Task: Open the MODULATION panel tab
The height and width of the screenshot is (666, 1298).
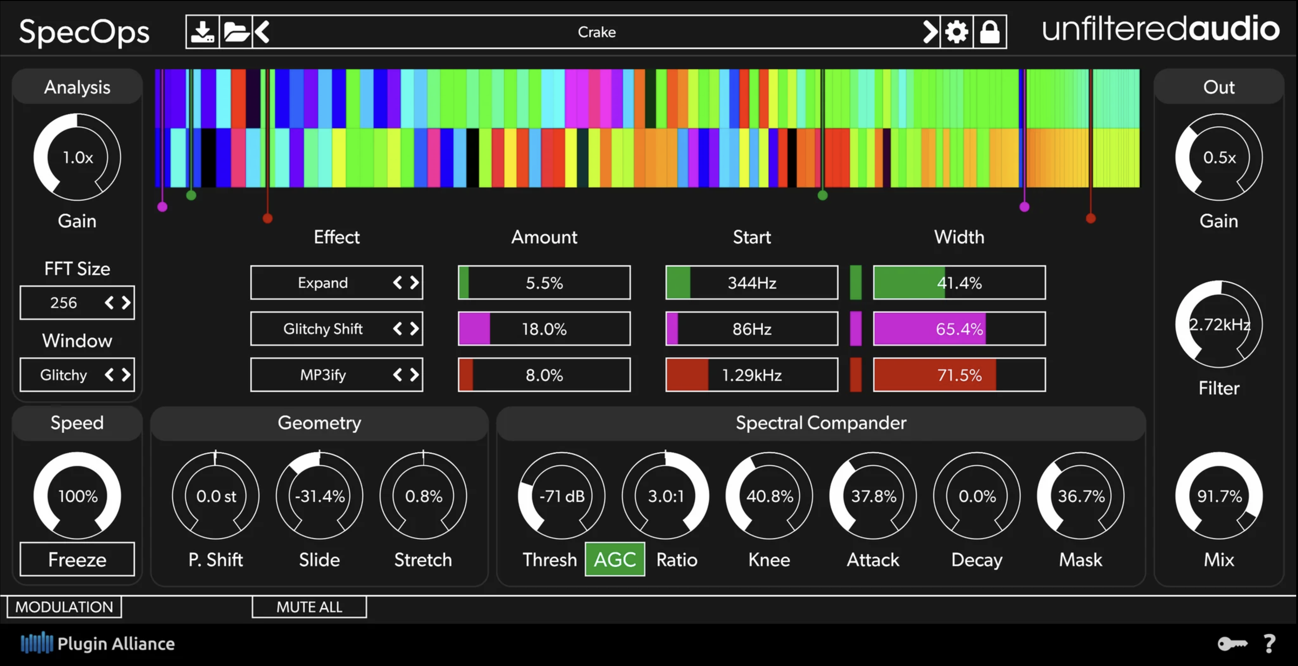Action: coord(64,606)
